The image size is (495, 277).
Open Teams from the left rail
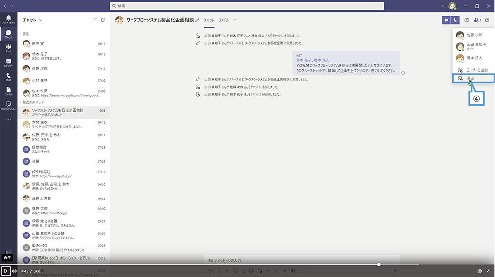[x=8, y=48]
